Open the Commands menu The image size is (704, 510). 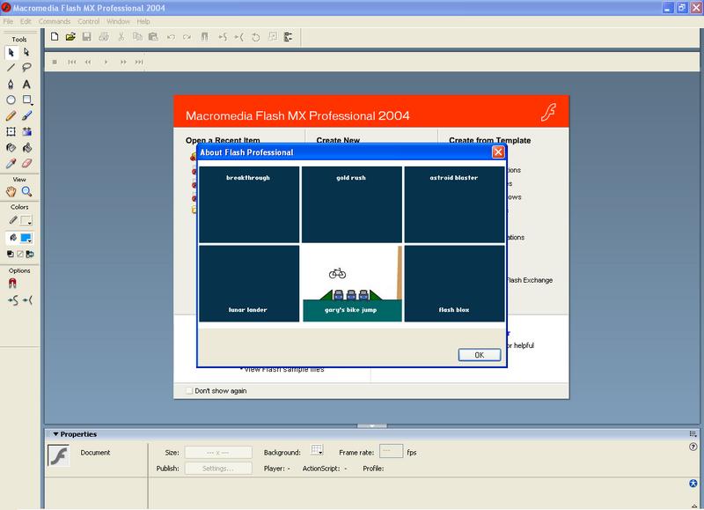55,21
